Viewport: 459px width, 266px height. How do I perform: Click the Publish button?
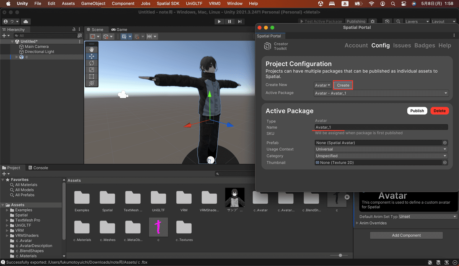point(417,111)
